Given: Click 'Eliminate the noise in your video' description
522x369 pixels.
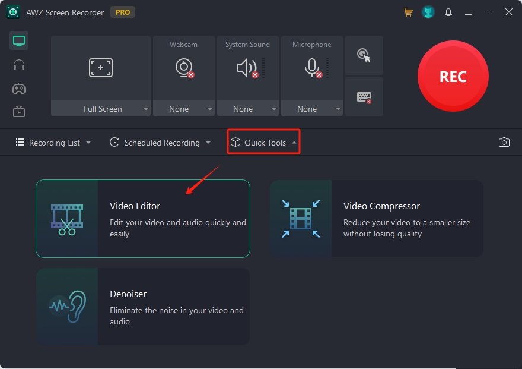Looking at the screenshot, I should 177,316.
